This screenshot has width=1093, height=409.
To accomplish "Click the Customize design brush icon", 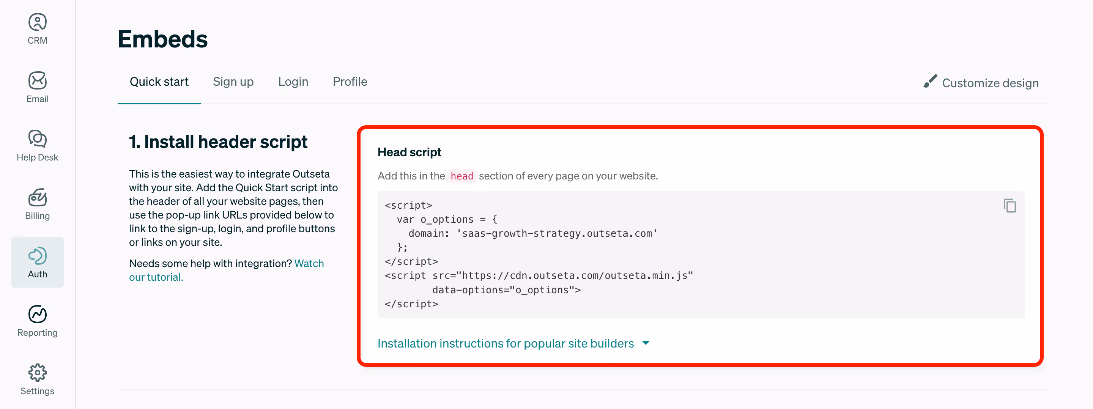I will (930, 82).
